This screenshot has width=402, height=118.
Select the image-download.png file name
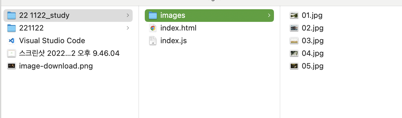tap(56, 66)
